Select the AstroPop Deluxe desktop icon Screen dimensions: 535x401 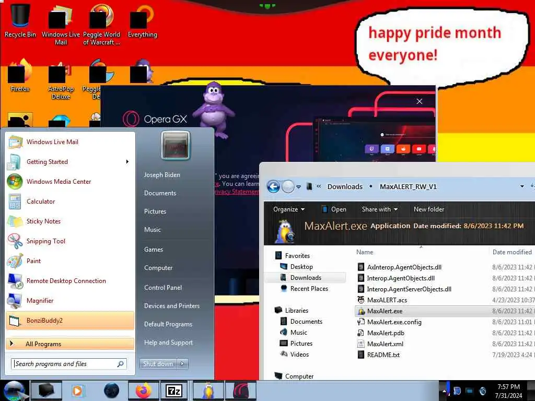[61, 80]
